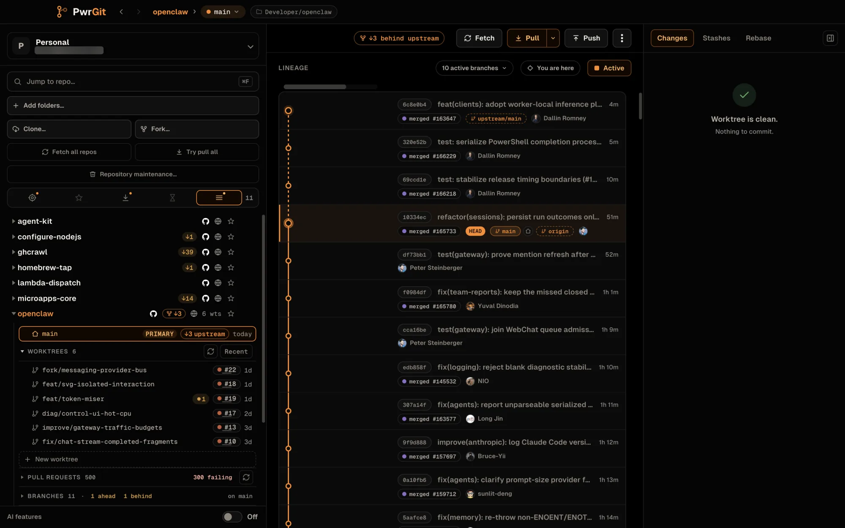845x528 pixels.
Task: Open PR #19 on feat/token-miser
Action: click(226, 399)
